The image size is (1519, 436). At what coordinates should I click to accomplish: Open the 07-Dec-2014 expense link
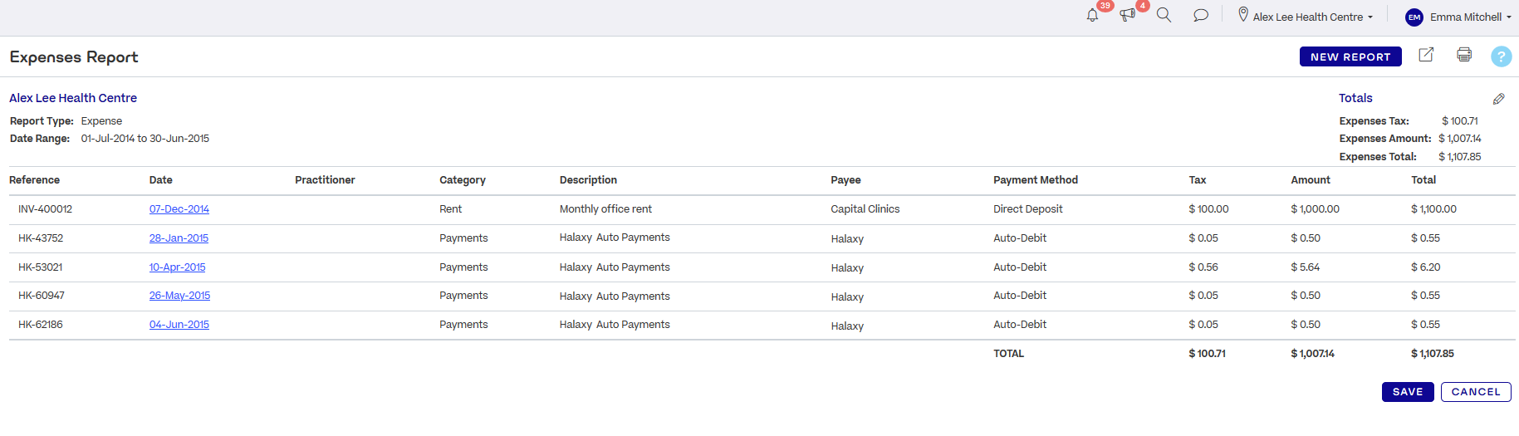(x=179, y=209)
